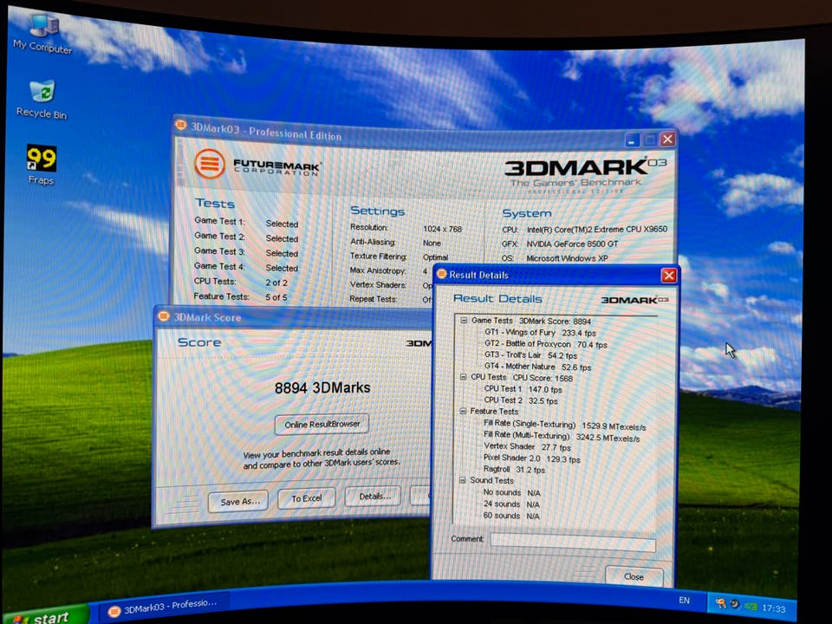The width and height of the screenshot is (832, 624).
Task: Open the Windows start menu
Action: coord(44,615)
